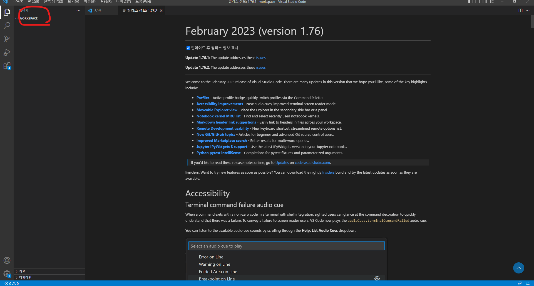Toggle the primary side bar layout icon
This screenshot has height=286, width=534.
[470, 2]
